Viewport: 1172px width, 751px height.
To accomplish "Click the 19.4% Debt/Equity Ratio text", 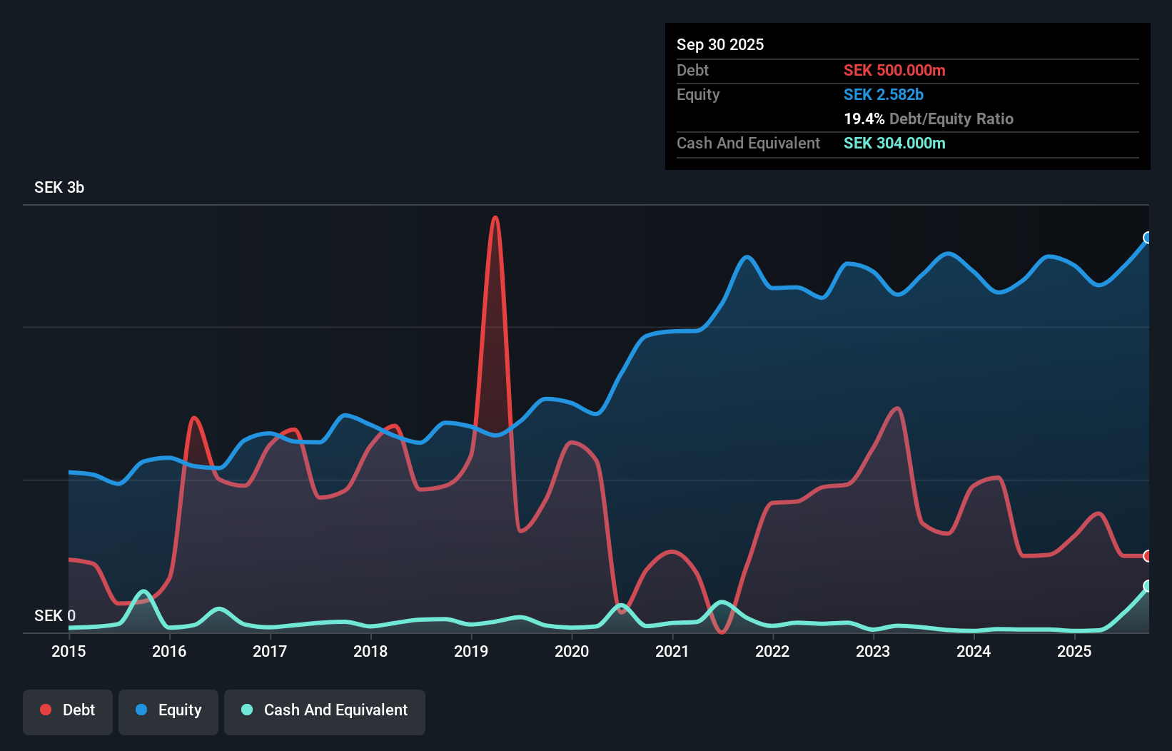I will [x=929, y=119].
